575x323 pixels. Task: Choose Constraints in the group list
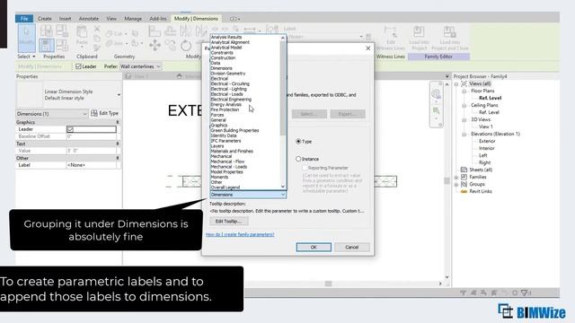(222, 53)
